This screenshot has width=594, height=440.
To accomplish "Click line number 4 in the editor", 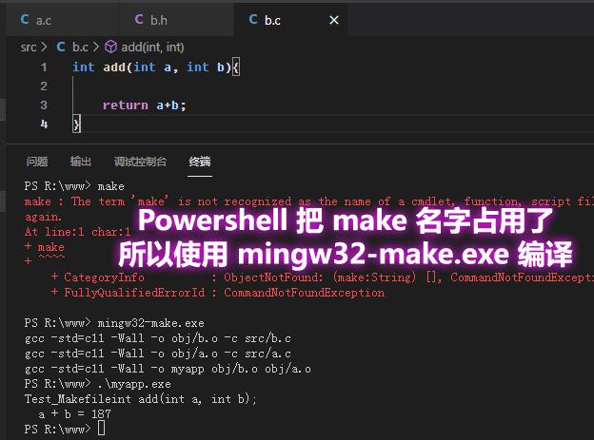I will click(44, 124).
